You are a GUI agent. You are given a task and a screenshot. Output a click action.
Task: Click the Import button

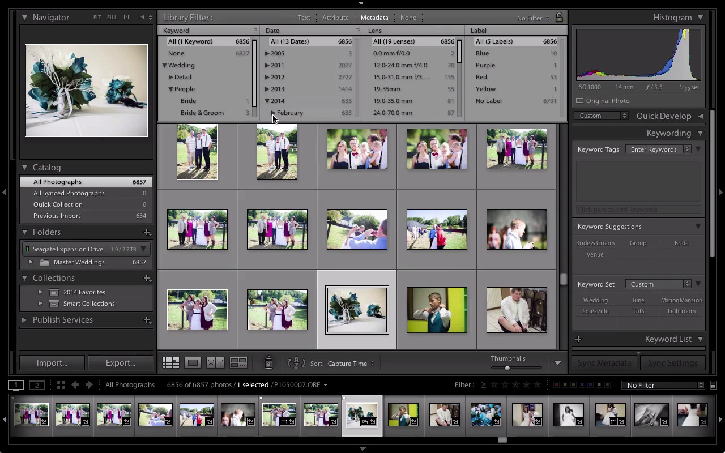pyautogui.click(x=52, y=363)
